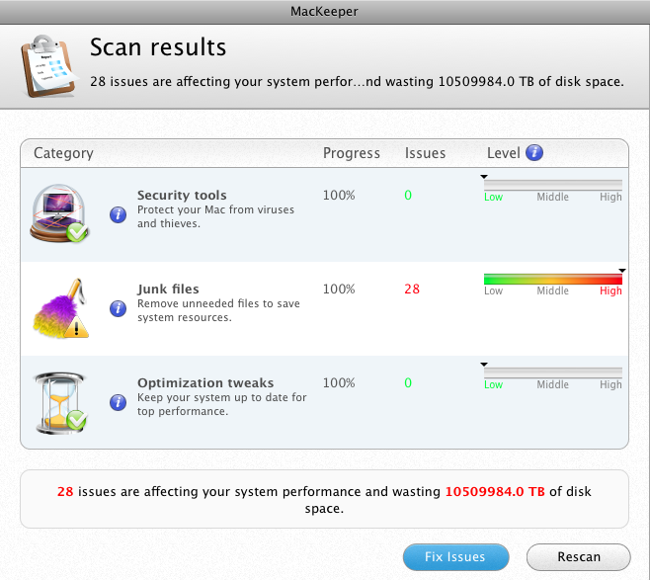
Task: Click the Security tools level bar
Action: pyautogui.click(x=552, y=185)
